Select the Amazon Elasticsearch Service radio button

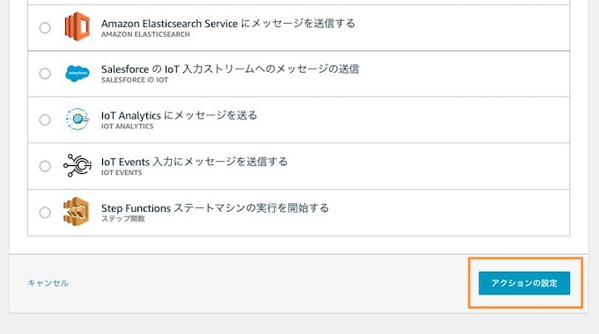45,28
